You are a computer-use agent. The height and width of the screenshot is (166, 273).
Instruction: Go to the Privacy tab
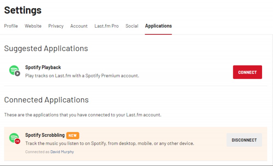56,26
